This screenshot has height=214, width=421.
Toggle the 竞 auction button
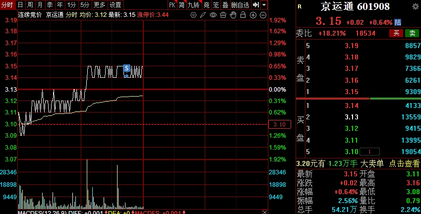pyautogui.click(x=206, y=5)
